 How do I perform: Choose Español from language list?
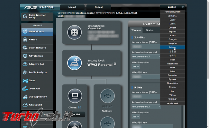coord(172,32)
